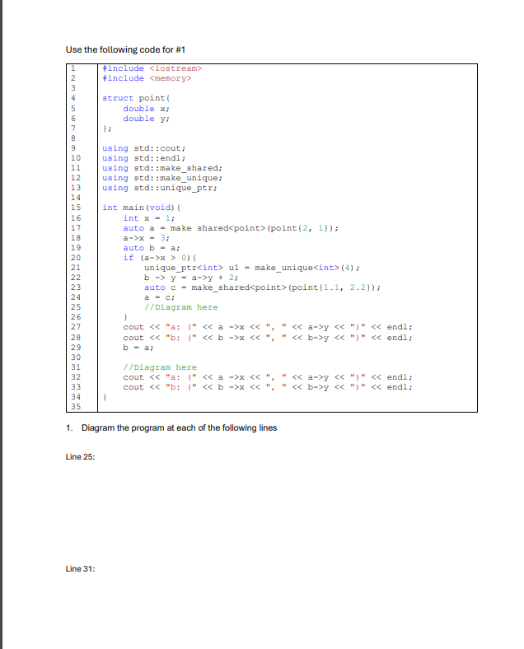
Task: Click line number 14 in the gutter
Action: (76, 198)
